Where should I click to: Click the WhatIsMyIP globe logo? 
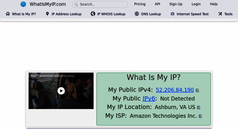(23, 4)
